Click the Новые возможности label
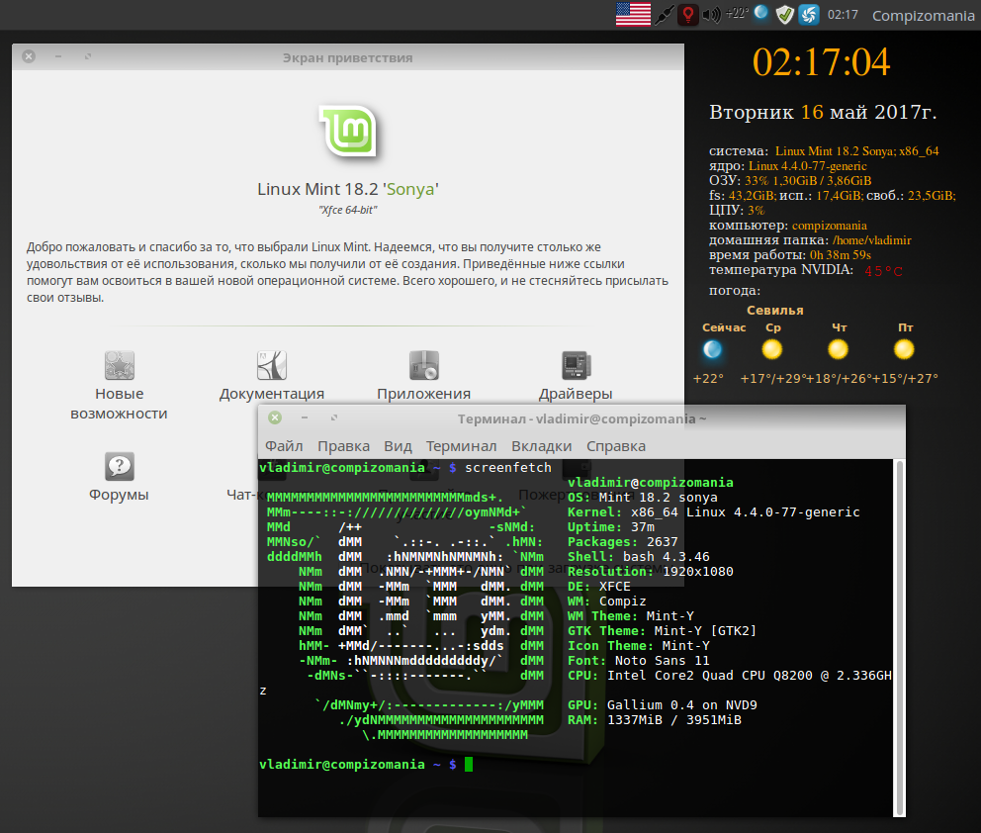981x833 pixels. [119, 404]
